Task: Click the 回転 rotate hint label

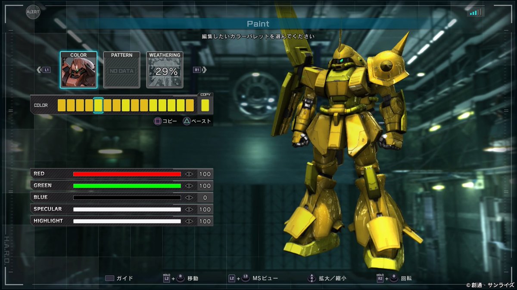Action: [x=406, y=278]
